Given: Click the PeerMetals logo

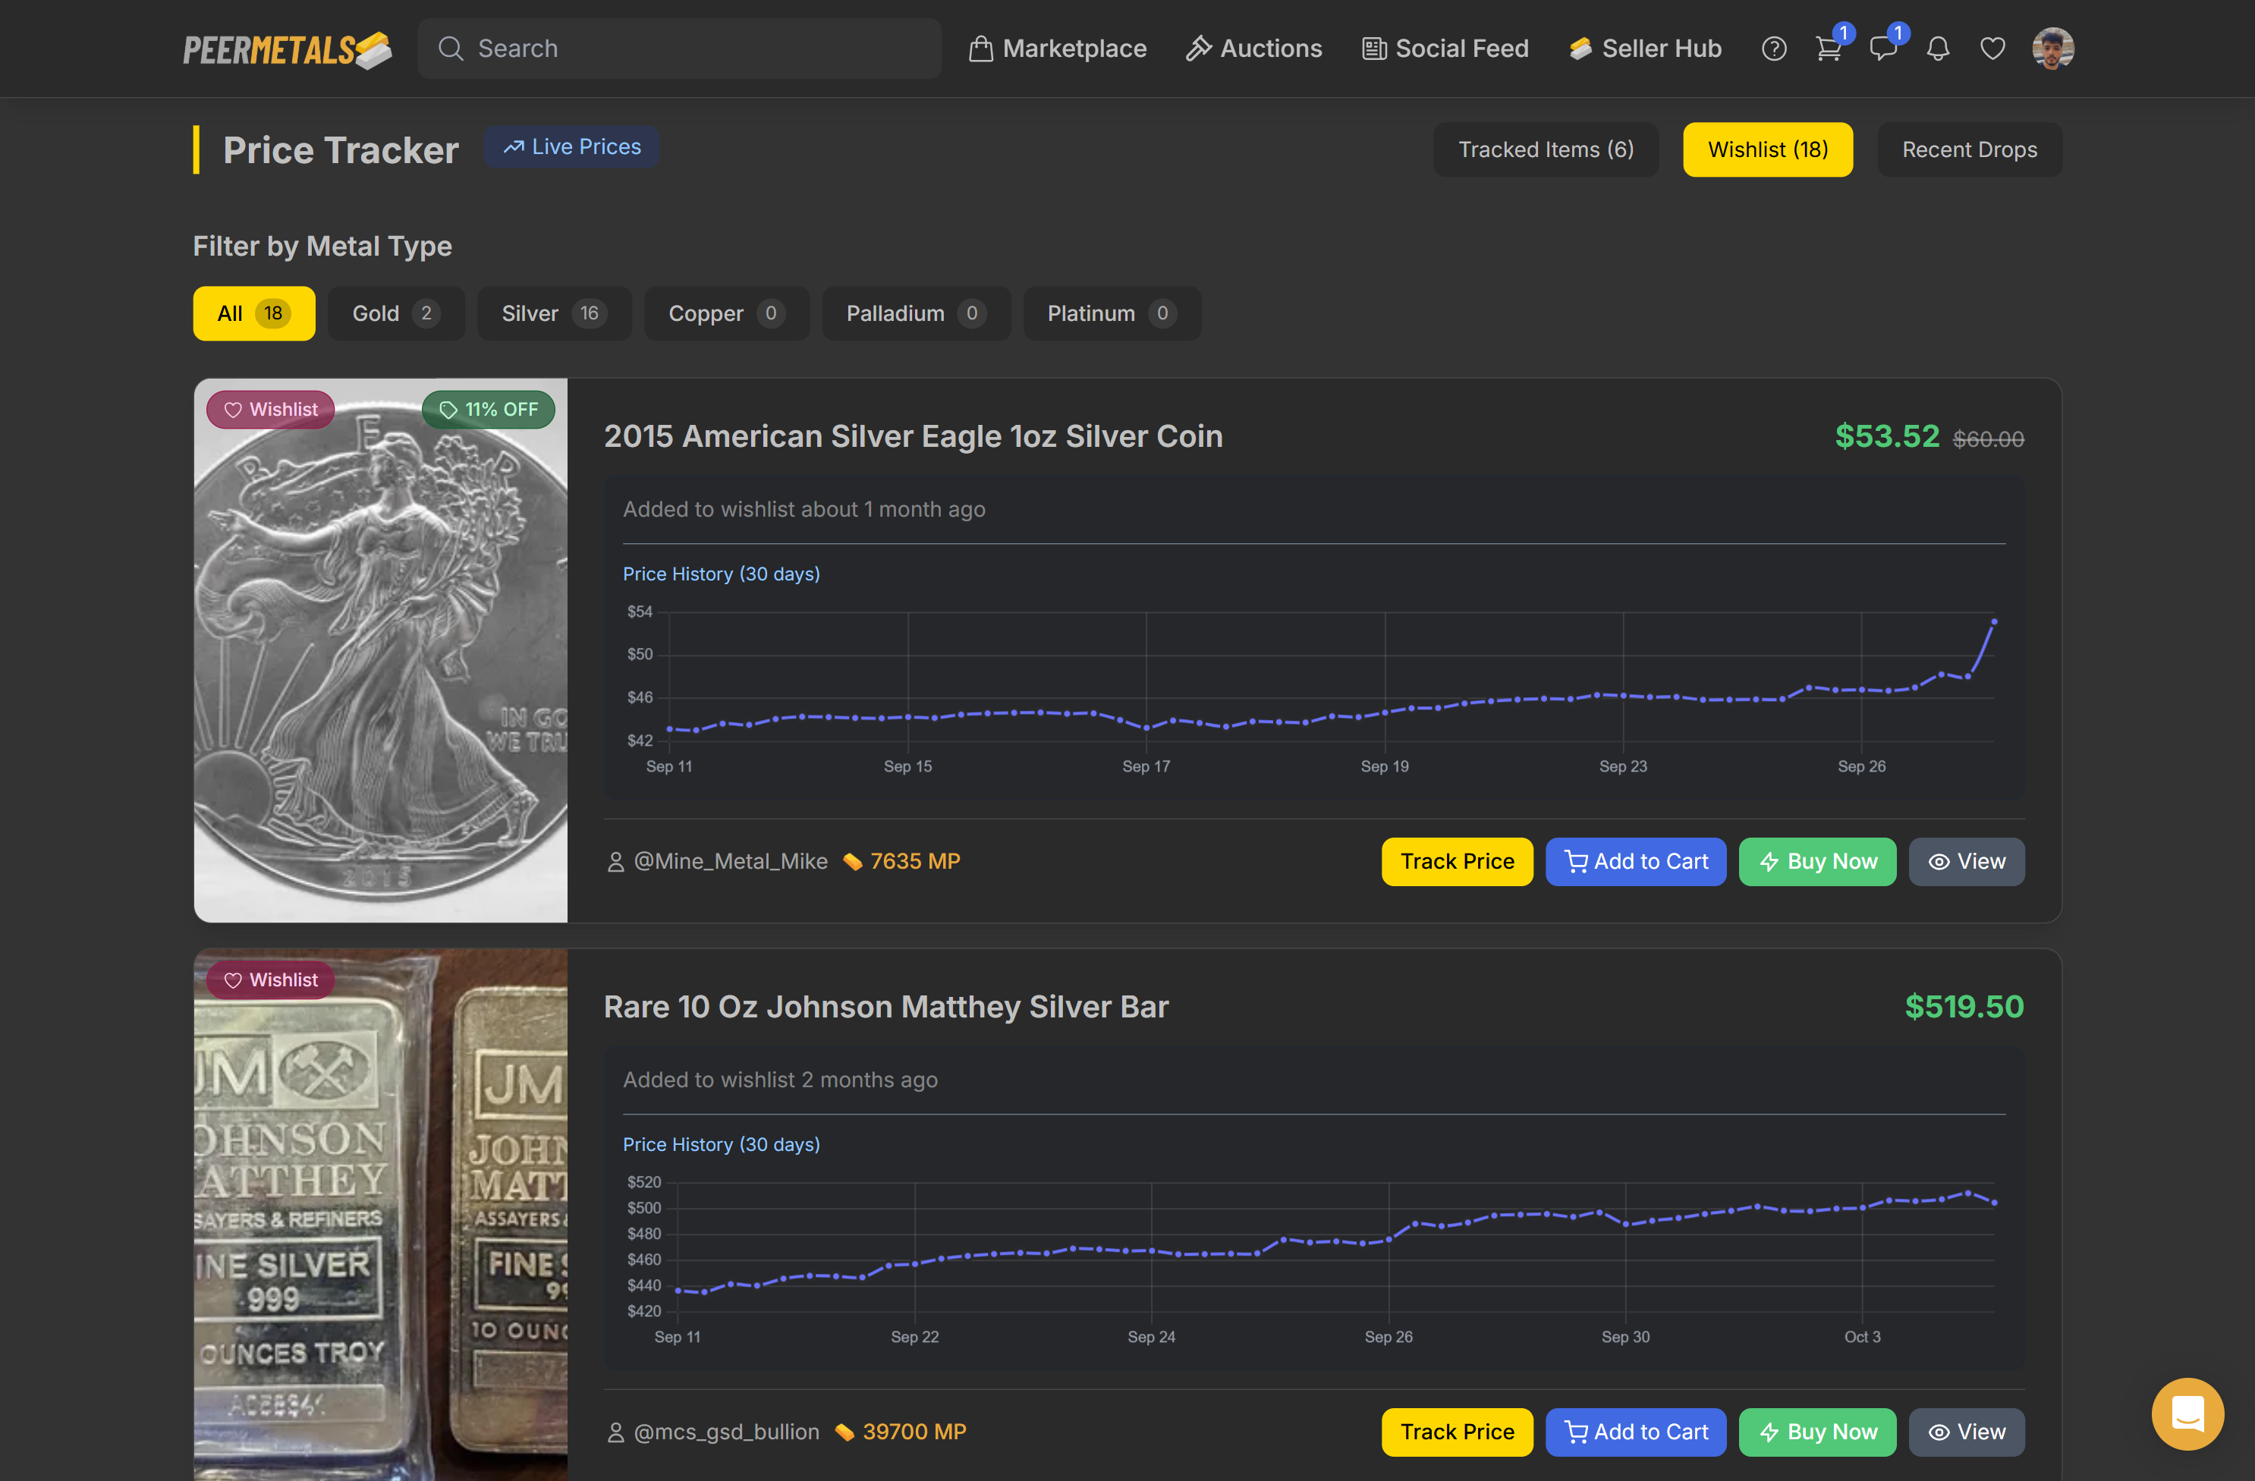Looking at the screenshot, I should coord(287,49).
